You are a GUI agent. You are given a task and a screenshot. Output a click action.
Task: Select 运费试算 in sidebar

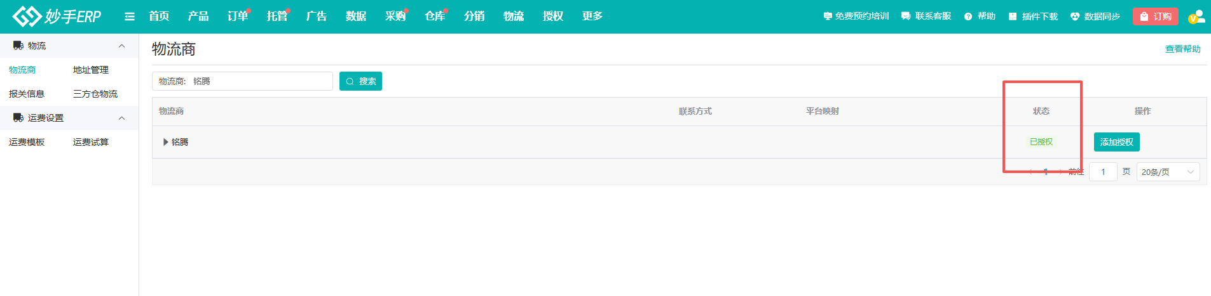tap(91, 142)
